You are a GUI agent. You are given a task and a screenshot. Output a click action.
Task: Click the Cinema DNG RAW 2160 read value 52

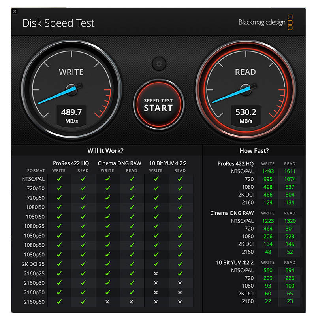290,252
